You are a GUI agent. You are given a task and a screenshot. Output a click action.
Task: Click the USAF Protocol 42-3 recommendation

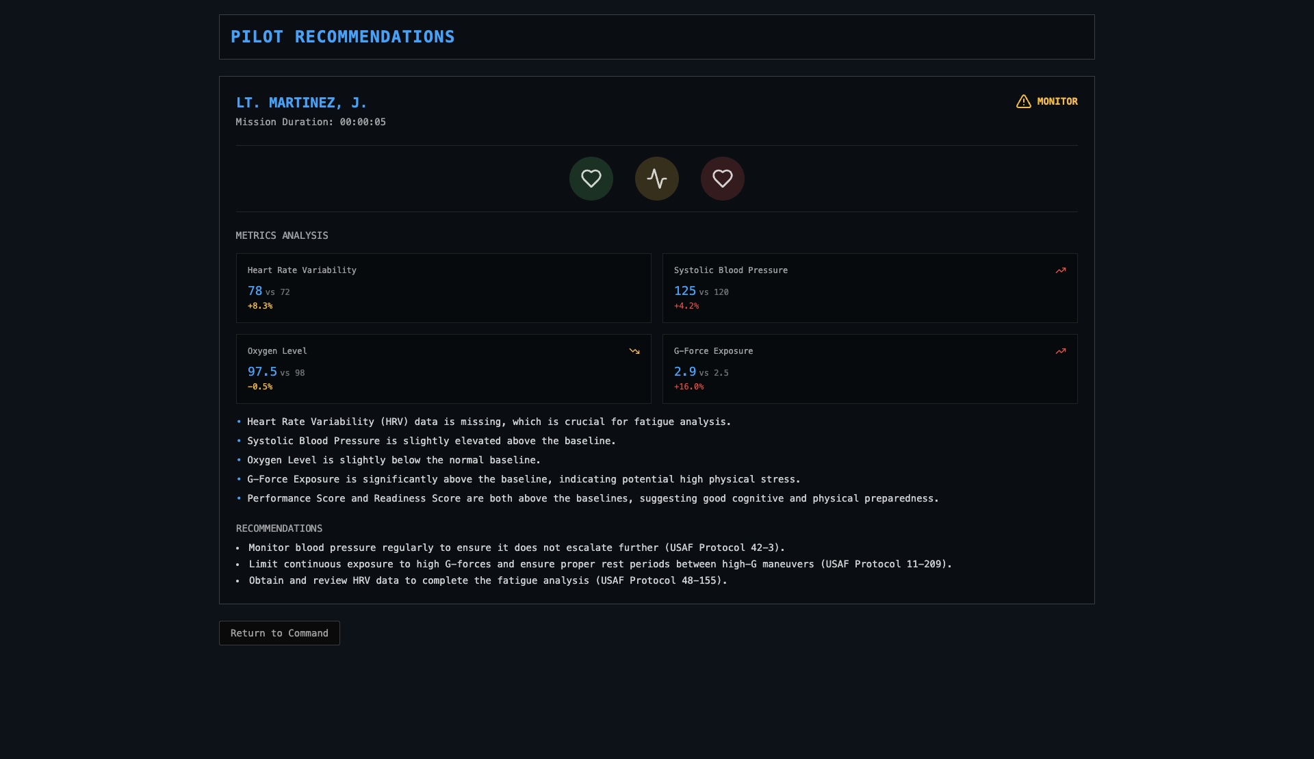tap(516, 548)
